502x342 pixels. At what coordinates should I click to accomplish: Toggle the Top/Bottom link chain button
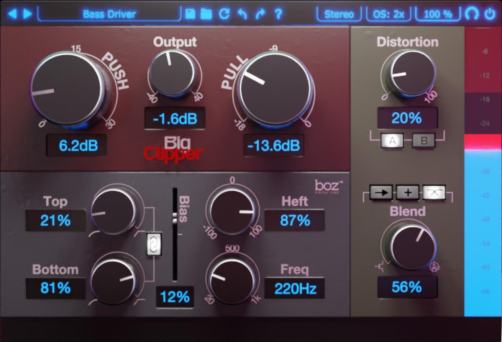coord(153,244)
